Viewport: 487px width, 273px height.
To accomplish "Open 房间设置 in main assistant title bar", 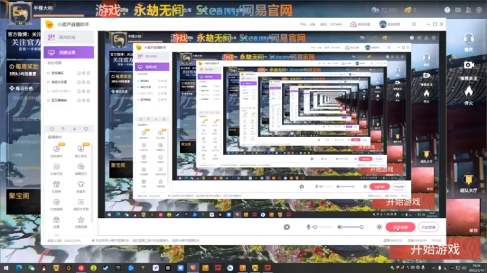I will (x=360, y=24).
